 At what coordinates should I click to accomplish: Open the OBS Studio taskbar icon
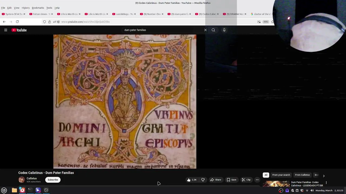point(46,190)
